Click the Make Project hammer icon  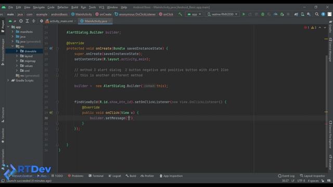tap(180, 14)
